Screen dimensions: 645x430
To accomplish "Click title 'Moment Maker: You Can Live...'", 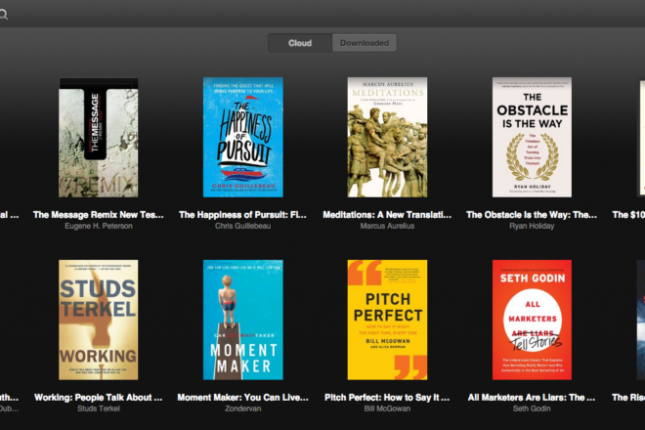I will [242, 398].
